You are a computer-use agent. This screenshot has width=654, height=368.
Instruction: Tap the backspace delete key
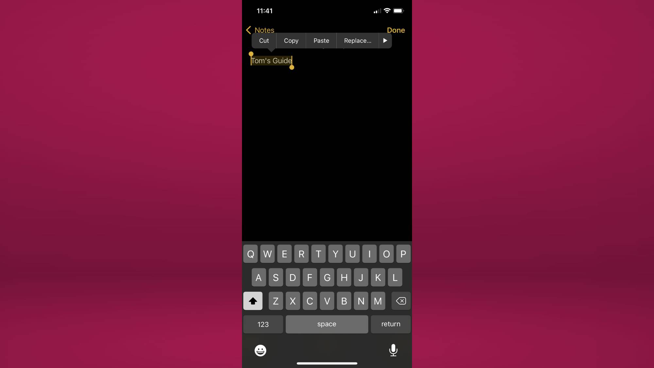[401, 301]
